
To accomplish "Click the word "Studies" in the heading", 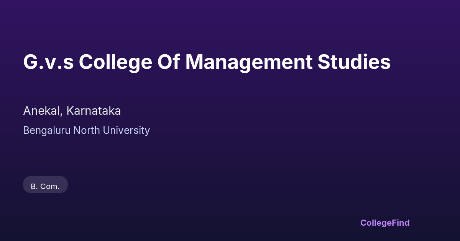I will (354, 62).
